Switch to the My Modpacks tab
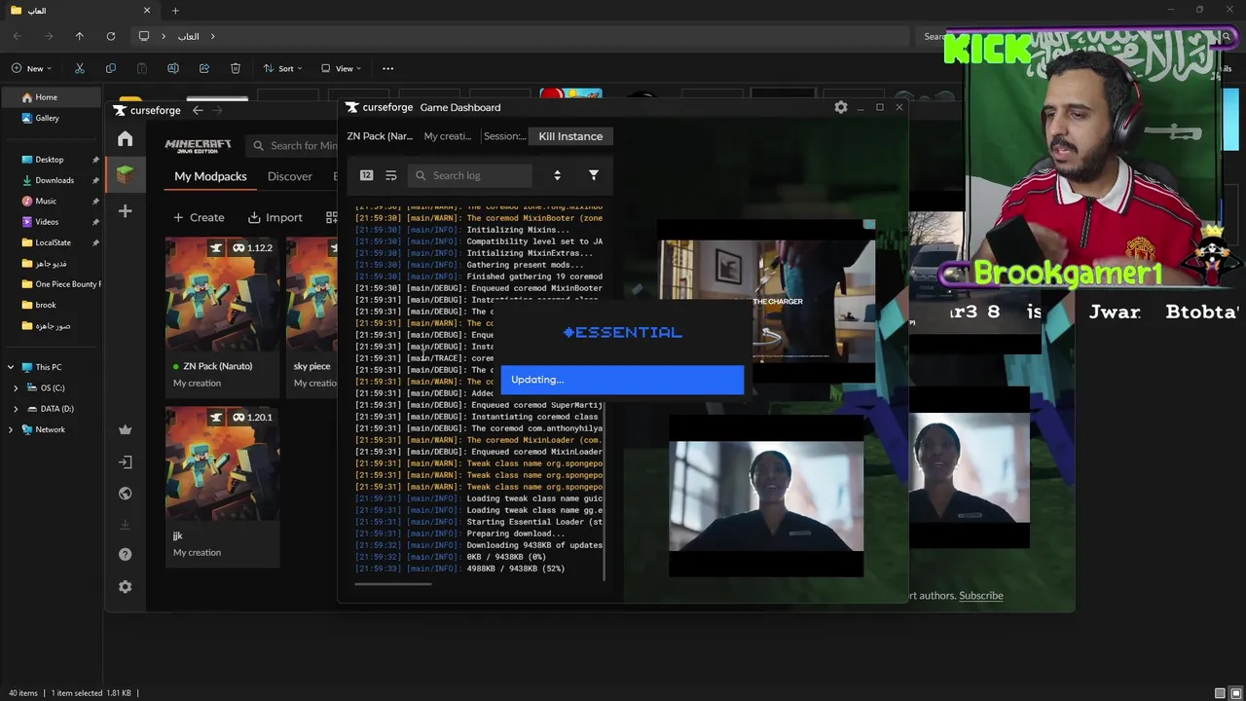Viewport: 1246px width, 701px height. (210, 176)
